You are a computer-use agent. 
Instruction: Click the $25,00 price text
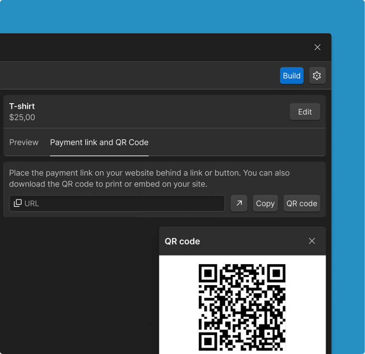[22, 117]
